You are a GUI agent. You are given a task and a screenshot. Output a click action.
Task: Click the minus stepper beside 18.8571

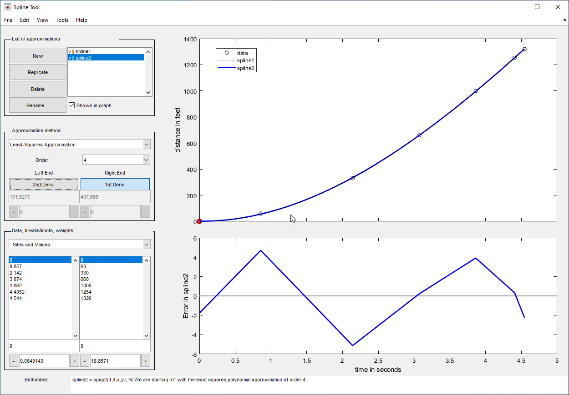[x=85, y=361]
